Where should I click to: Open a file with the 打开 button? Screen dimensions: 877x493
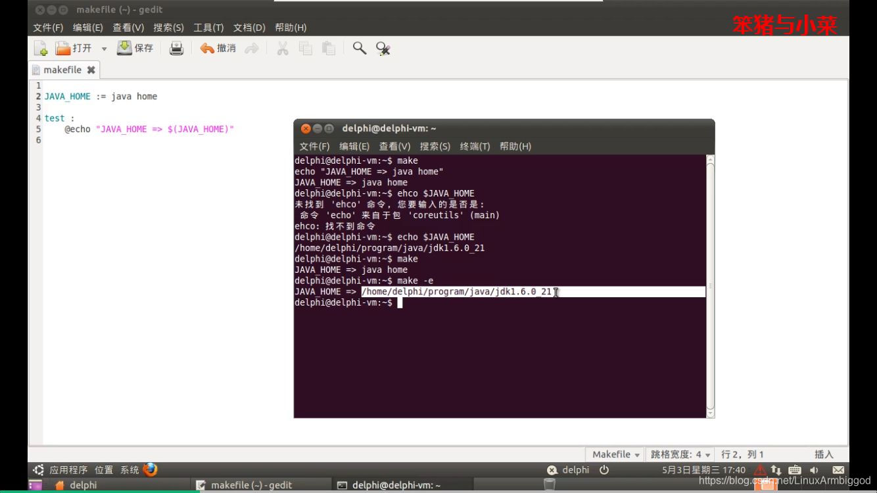click(74, 48)
